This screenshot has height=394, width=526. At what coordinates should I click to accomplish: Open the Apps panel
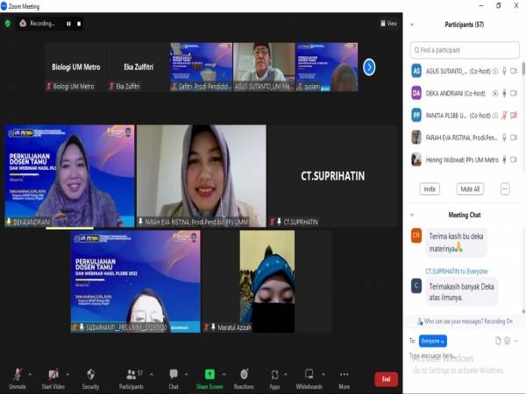click(274, 376)
